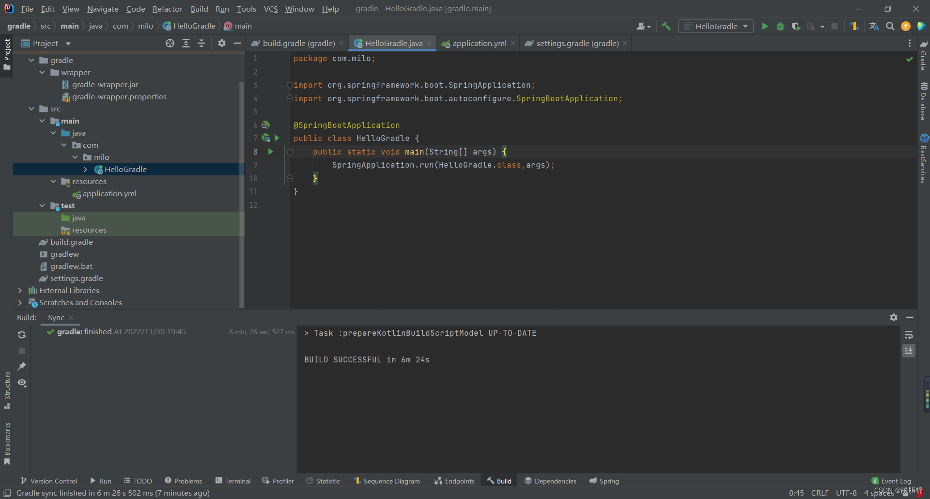Change line separator from CRLF
Viewport: 930px width, 499px height.
pyautogui.click(x=820, y=493)
